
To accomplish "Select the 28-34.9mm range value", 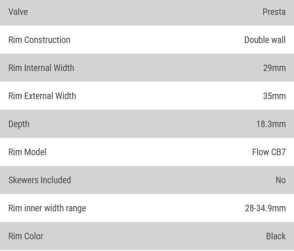I will 265,208.
